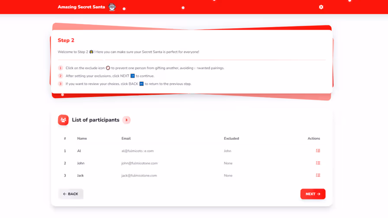Click the email john@fulmicotone.com

(139, 163)
